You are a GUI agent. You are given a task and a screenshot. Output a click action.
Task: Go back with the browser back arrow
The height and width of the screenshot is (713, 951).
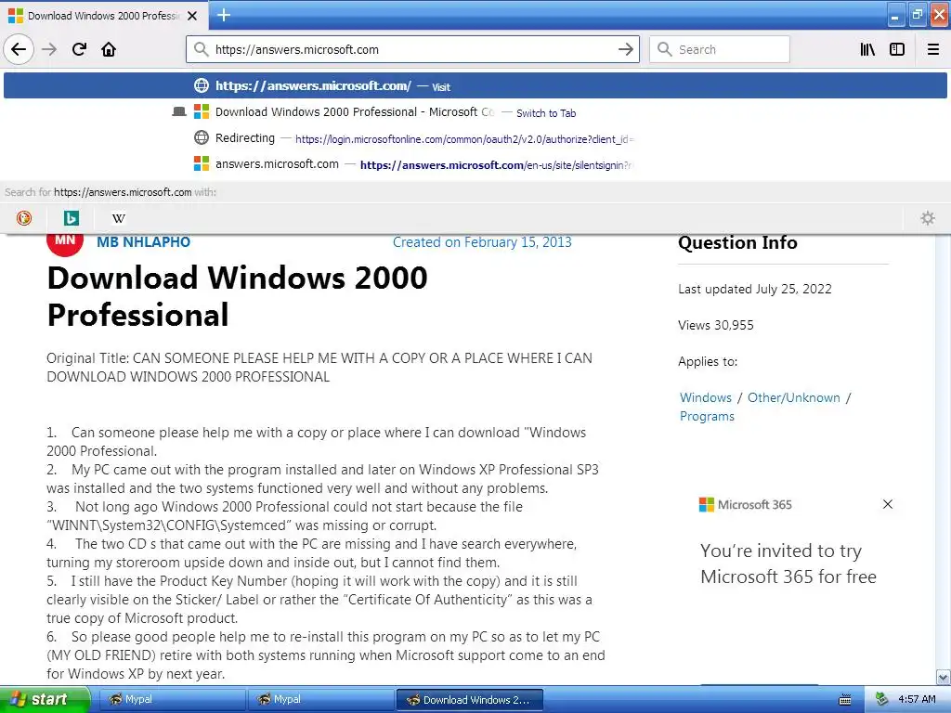pyautogui.click(x=19, y=49)
